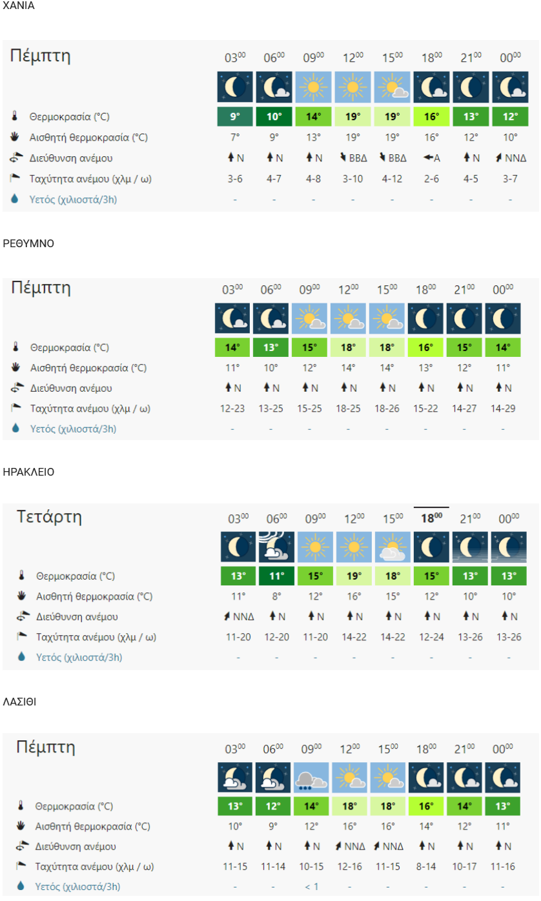541x901 pixels.
Task: Select the bold 18:00 column in Heraklion's table
Action: tap(431, 518)
